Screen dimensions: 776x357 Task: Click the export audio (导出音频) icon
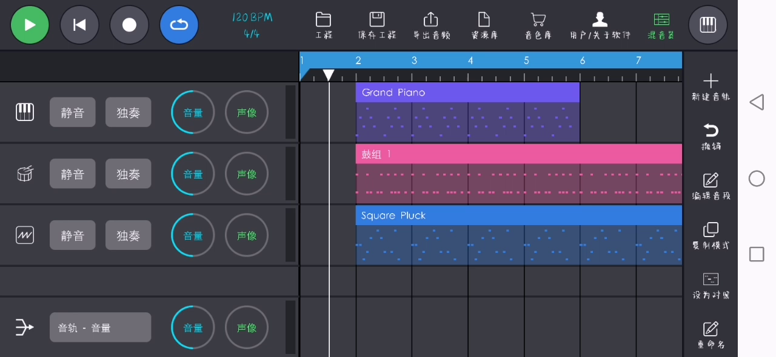(431, 25)
